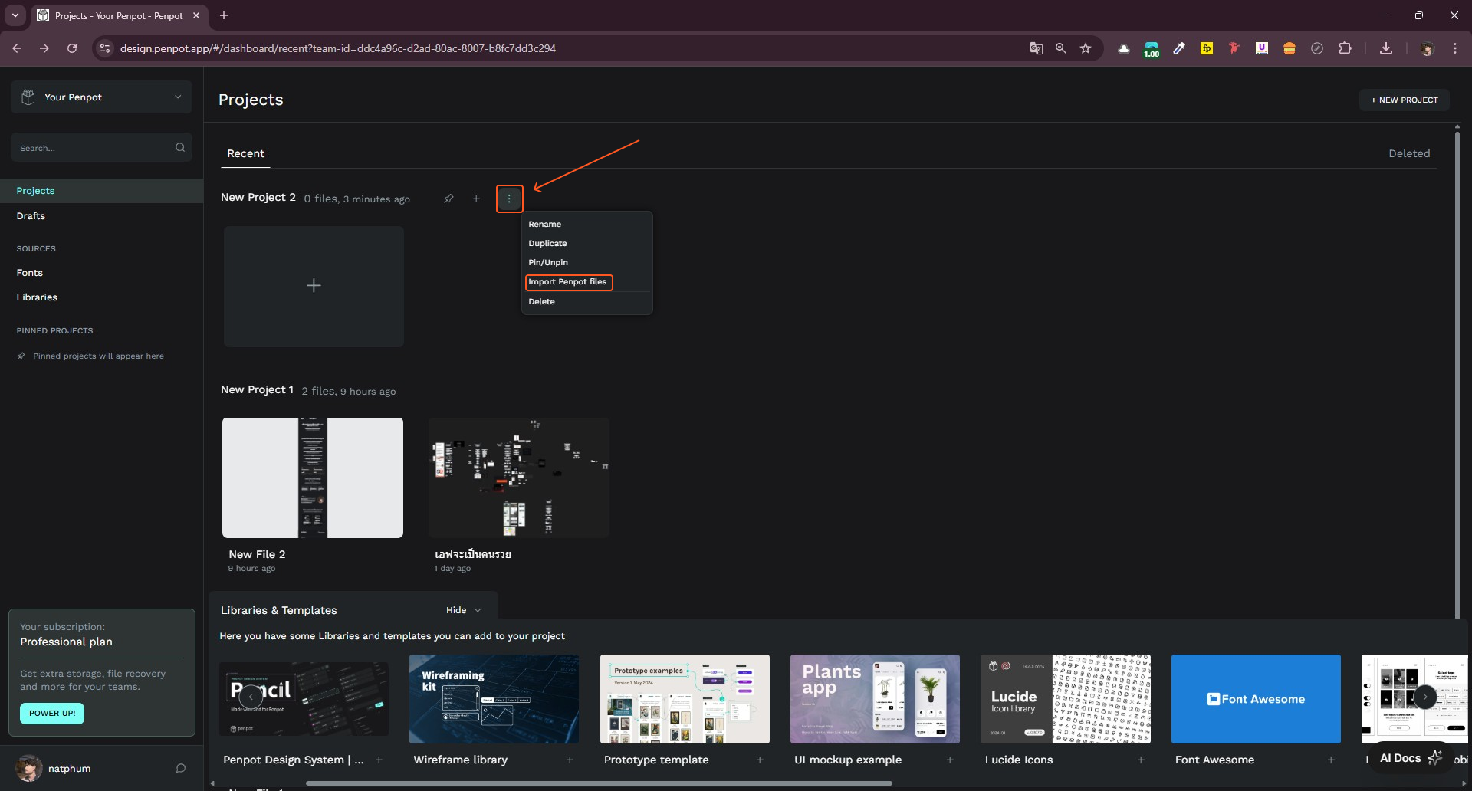Add Wireframe library with plus icon
The image size is (1472, 791).
coord(570,760)
